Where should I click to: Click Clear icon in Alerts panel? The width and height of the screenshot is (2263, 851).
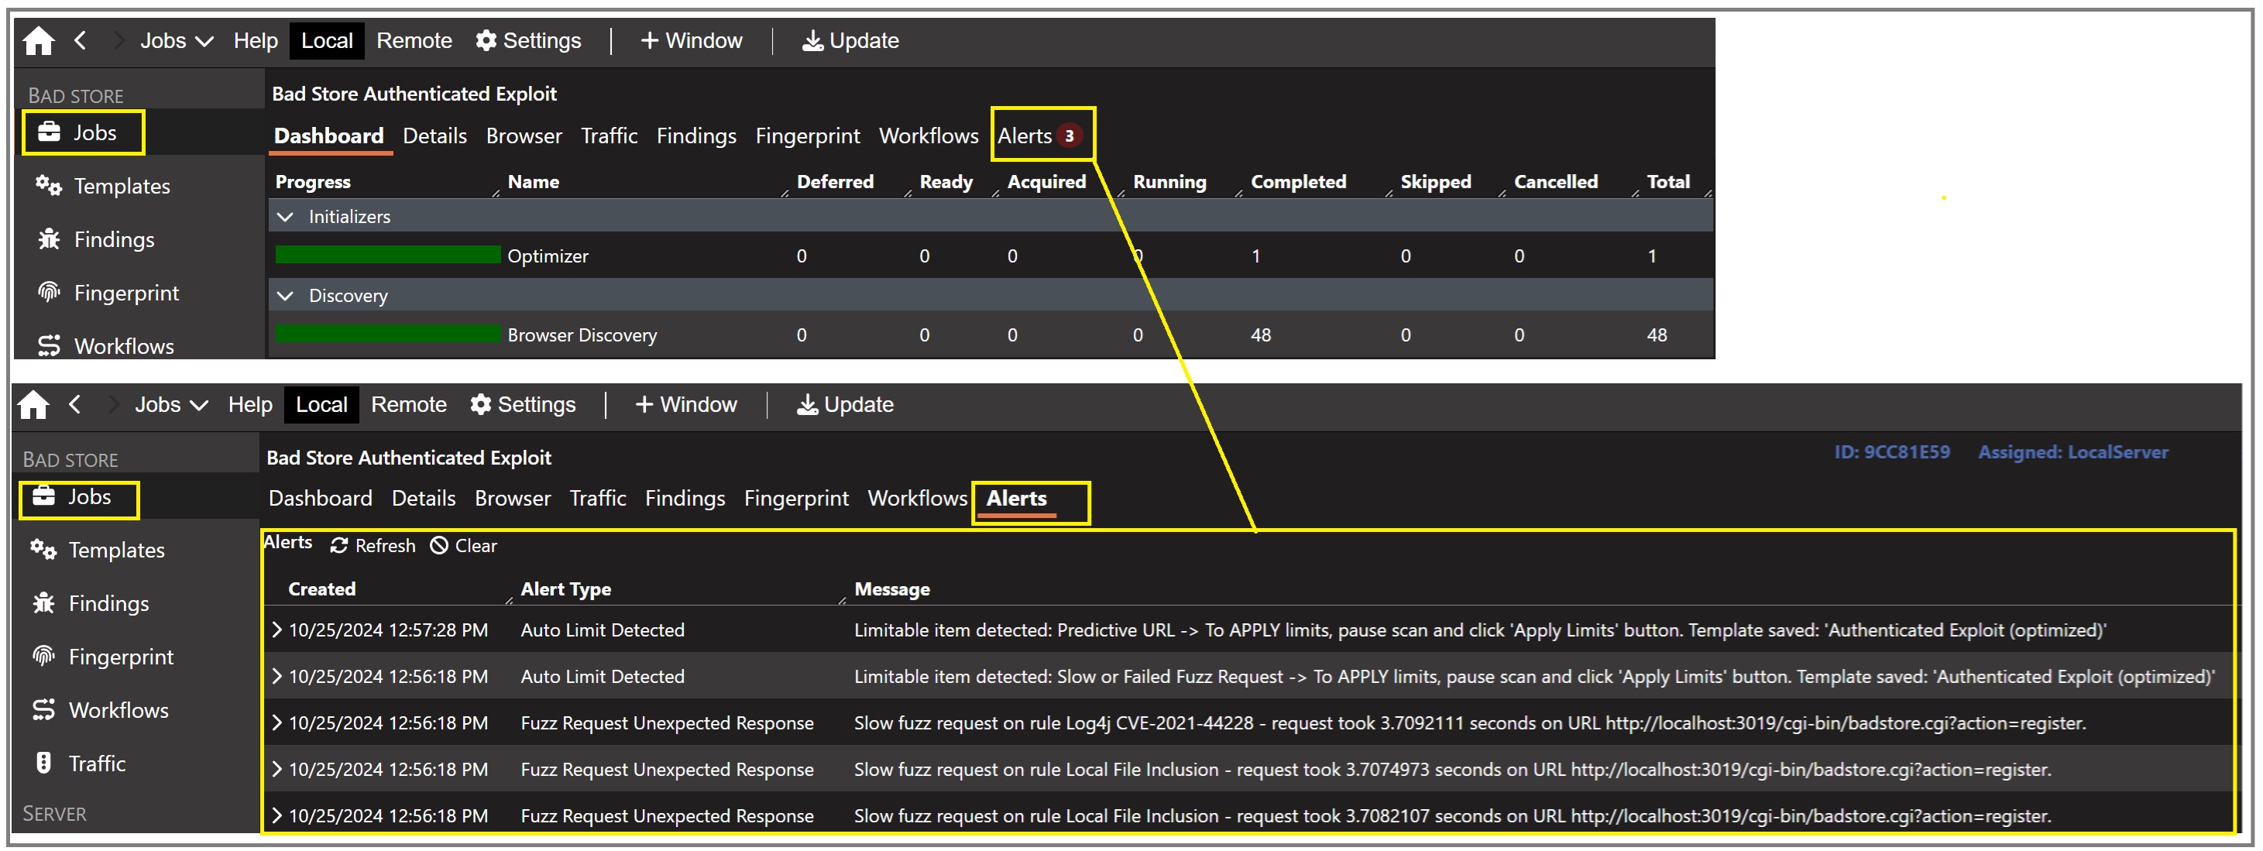pos(438,545)
